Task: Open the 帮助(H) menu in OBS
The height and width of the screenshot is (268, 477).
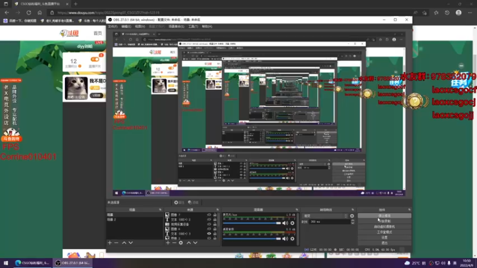Action: coord(207,26)
